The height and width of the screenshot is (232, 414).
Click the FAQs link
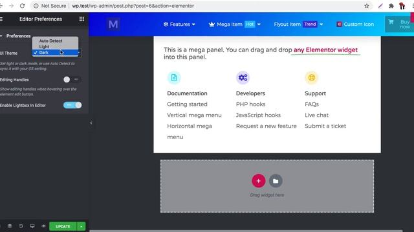click(x=312, y=104)
